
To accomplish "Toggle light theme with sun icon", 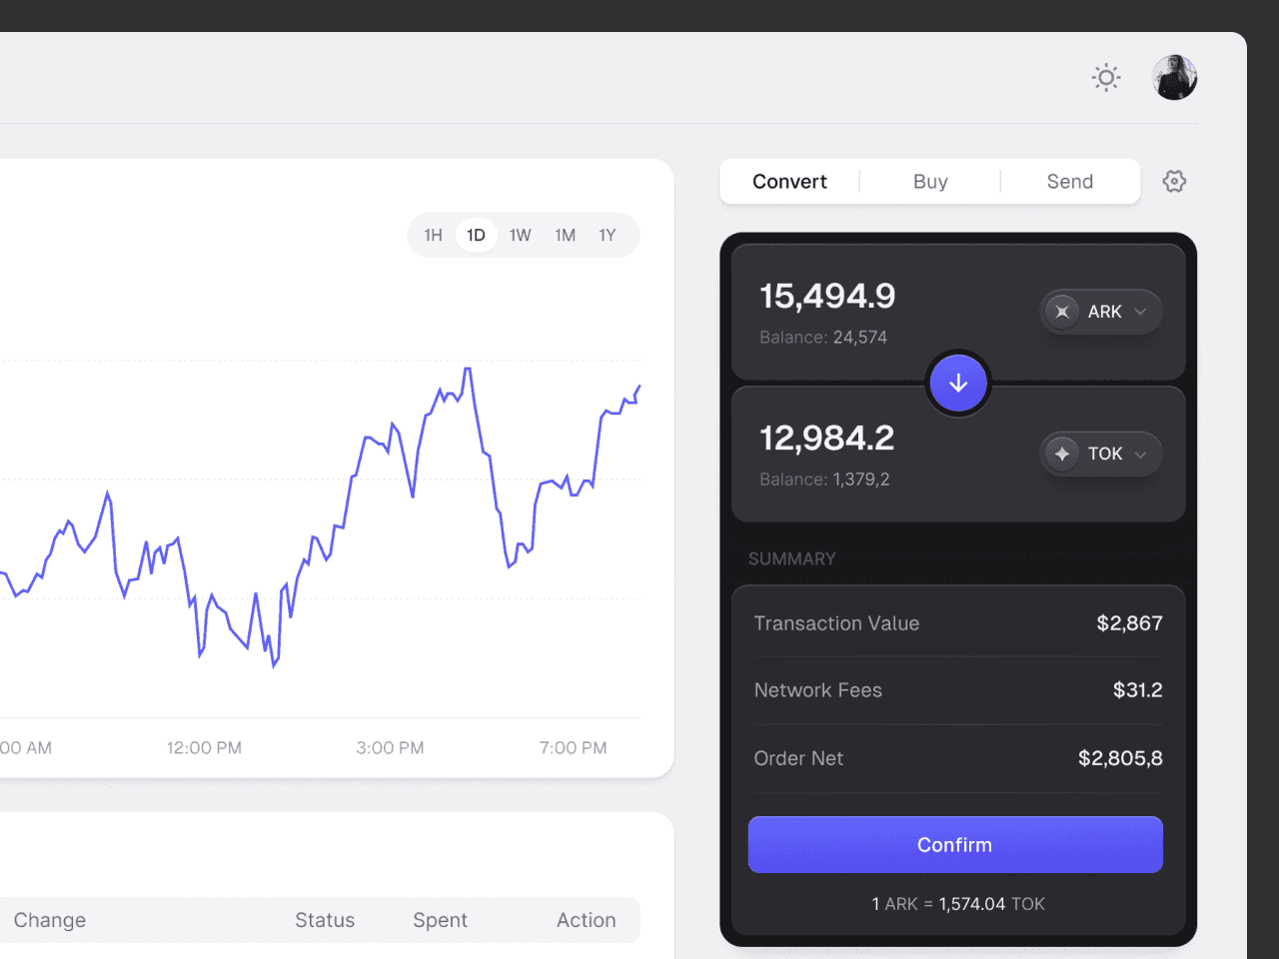I will 1106,78.
